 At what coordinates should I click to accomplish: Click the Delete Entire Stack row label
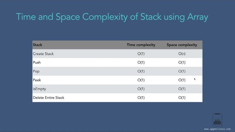coord(49,98)
